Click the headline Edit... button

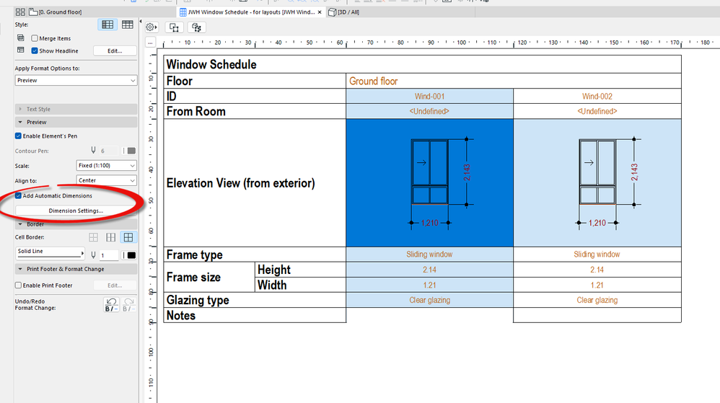click(115, 51)
